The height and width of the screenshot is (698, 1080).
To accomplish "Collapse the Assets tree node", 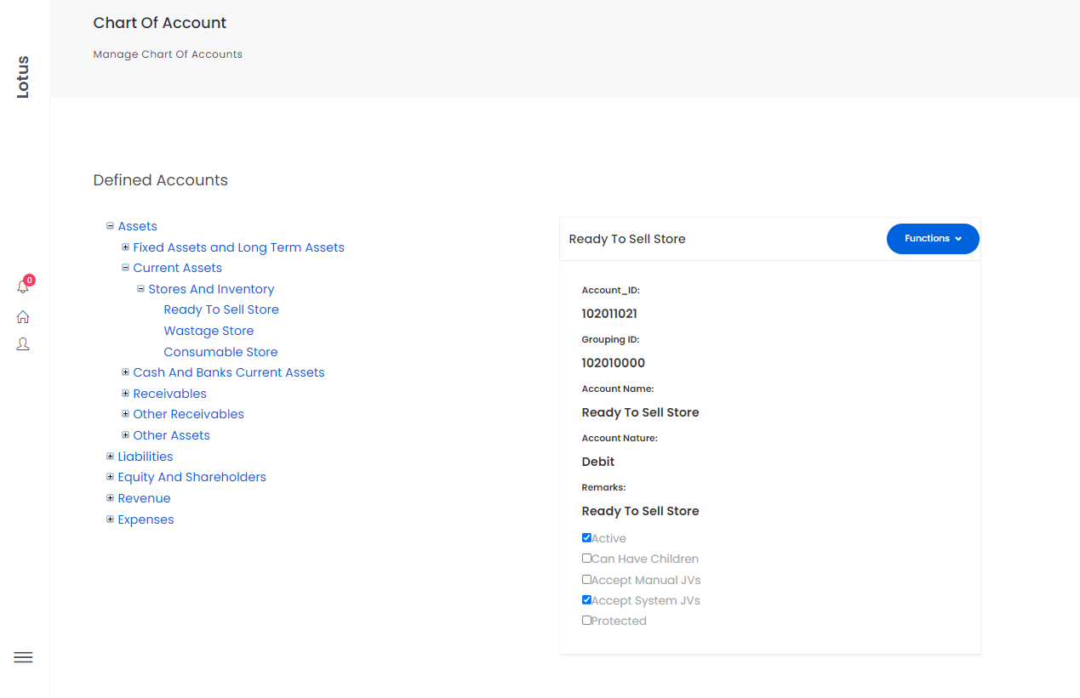I will point(110,226).
